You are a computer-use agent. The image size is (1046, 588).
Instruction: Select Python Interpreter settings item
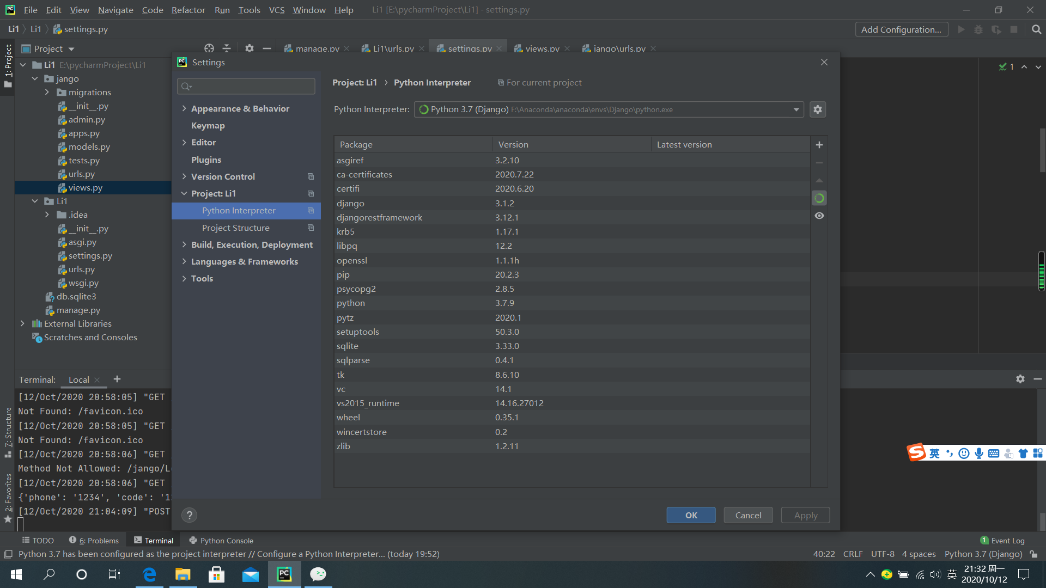coord(246,211)
